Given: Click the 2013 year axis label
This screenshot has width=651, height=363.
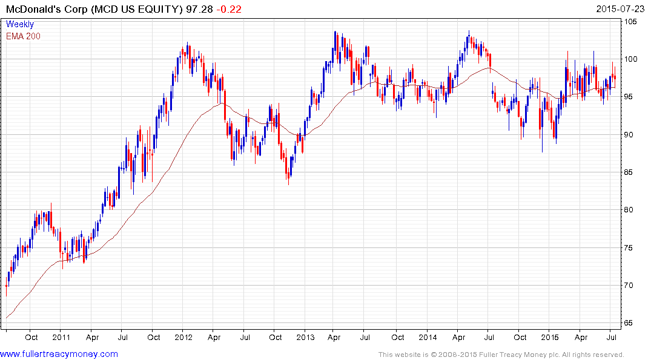Looking at the screenshot, I should click(305, 337).
